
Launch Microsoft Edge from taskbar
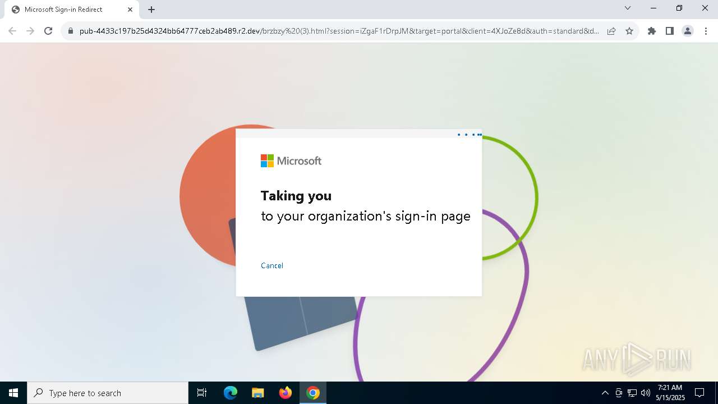pyautogui.click(x=231, y=393)
